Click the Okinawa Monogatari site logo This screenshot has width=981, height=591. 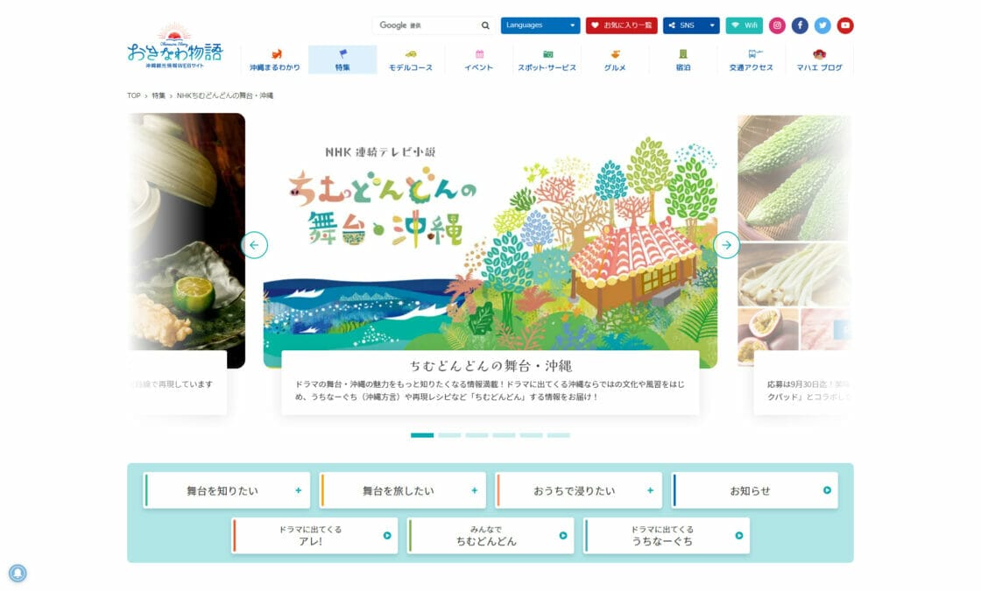[174, 46]
